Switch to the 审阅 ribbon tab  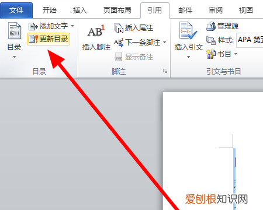pos(216,10)
